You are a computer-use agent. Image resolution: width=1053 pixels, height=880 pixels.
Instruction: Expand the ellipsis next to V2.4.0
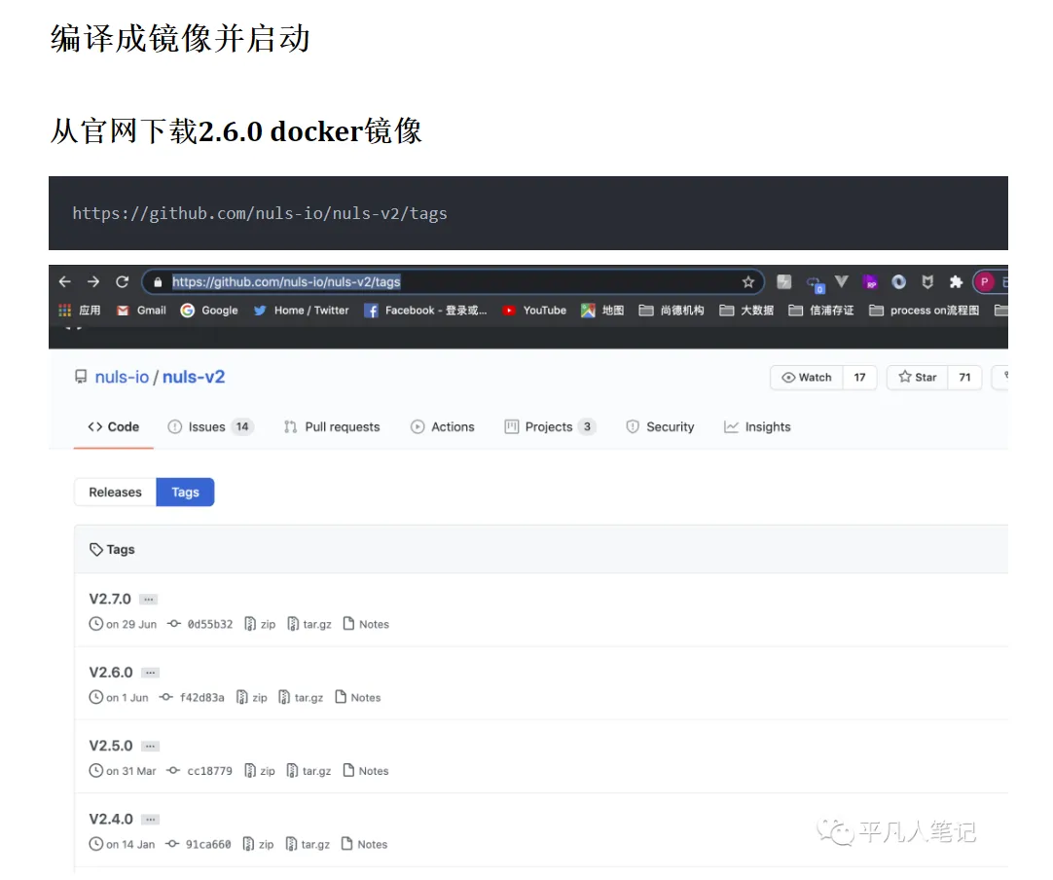pos(151,819)
